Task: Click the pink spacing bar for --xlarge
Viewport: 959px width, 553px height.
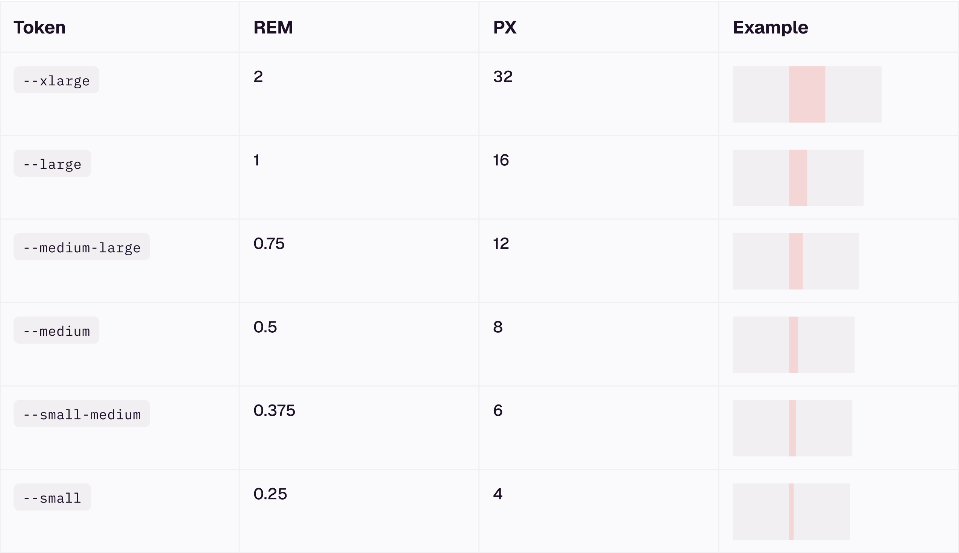Action: point(807,95)
